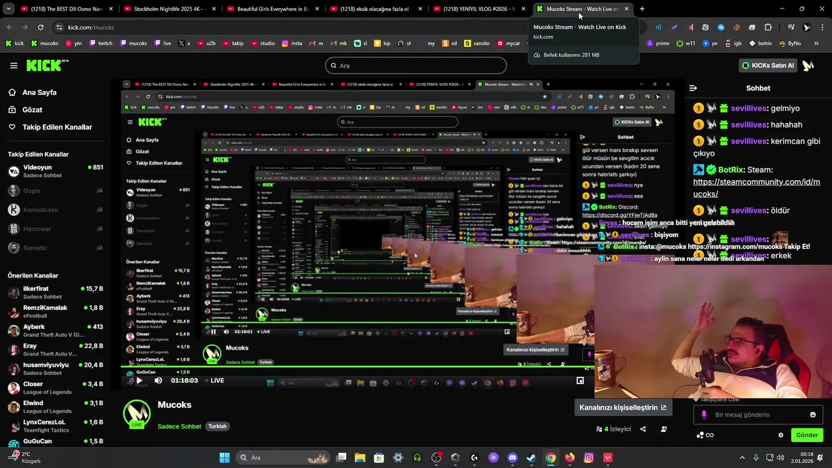Open the Windows Start menu
The width and height of the screenshot is (832, 468).
[x=224, y=458]
